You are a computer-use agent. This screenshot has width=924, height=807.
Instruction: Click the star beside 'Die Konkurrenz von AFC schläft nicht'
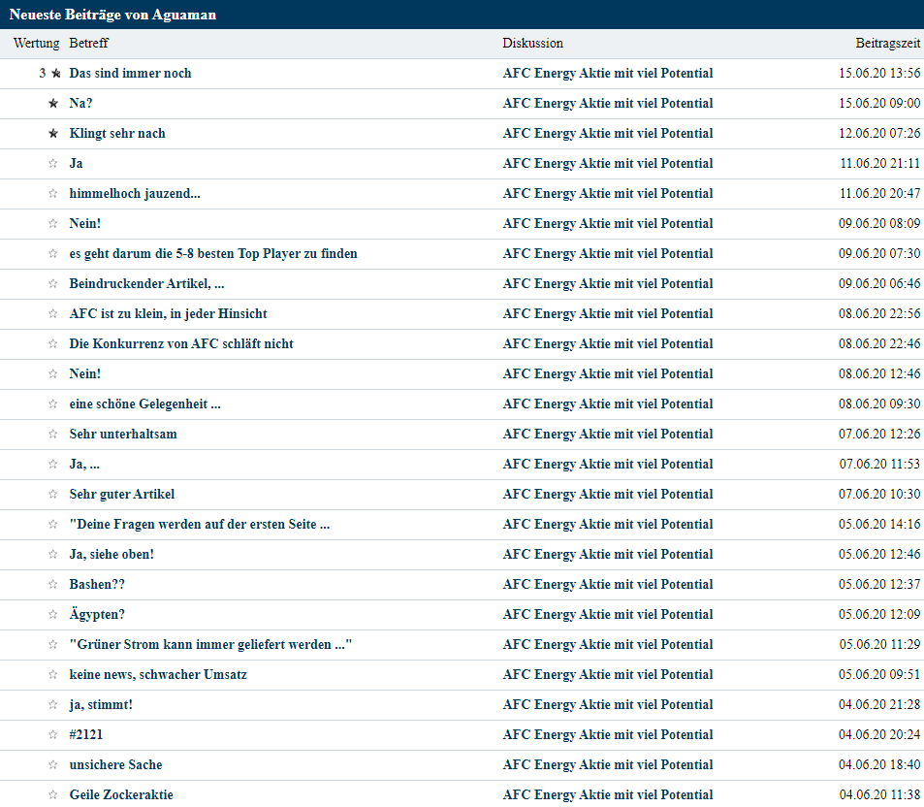point(53,344)
